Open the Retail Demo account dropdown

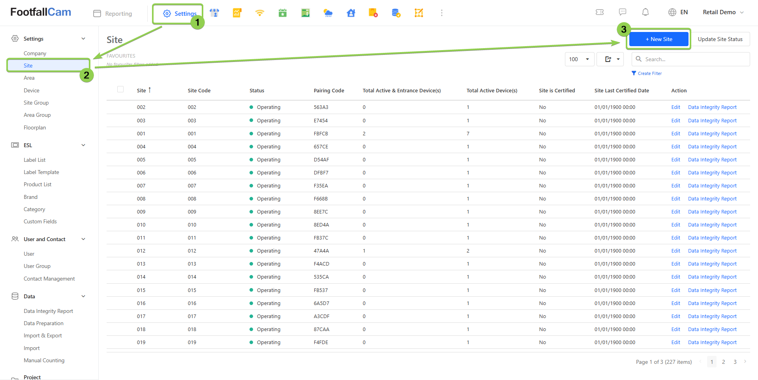pyautogui.click(x=723, y=12)
